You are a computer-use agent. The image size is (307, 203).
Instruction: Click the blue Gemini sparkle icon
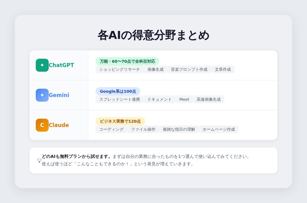42,95
